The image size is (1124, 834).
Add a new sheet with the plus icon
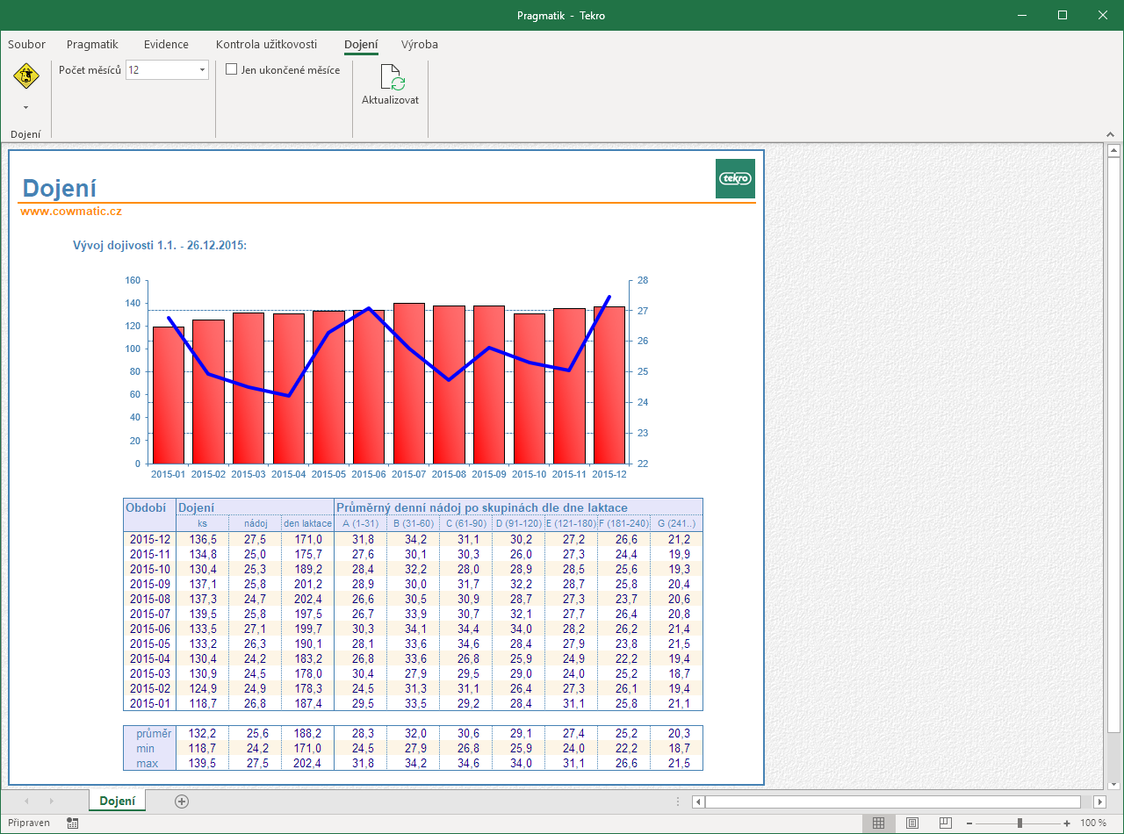tap(182, 801)
